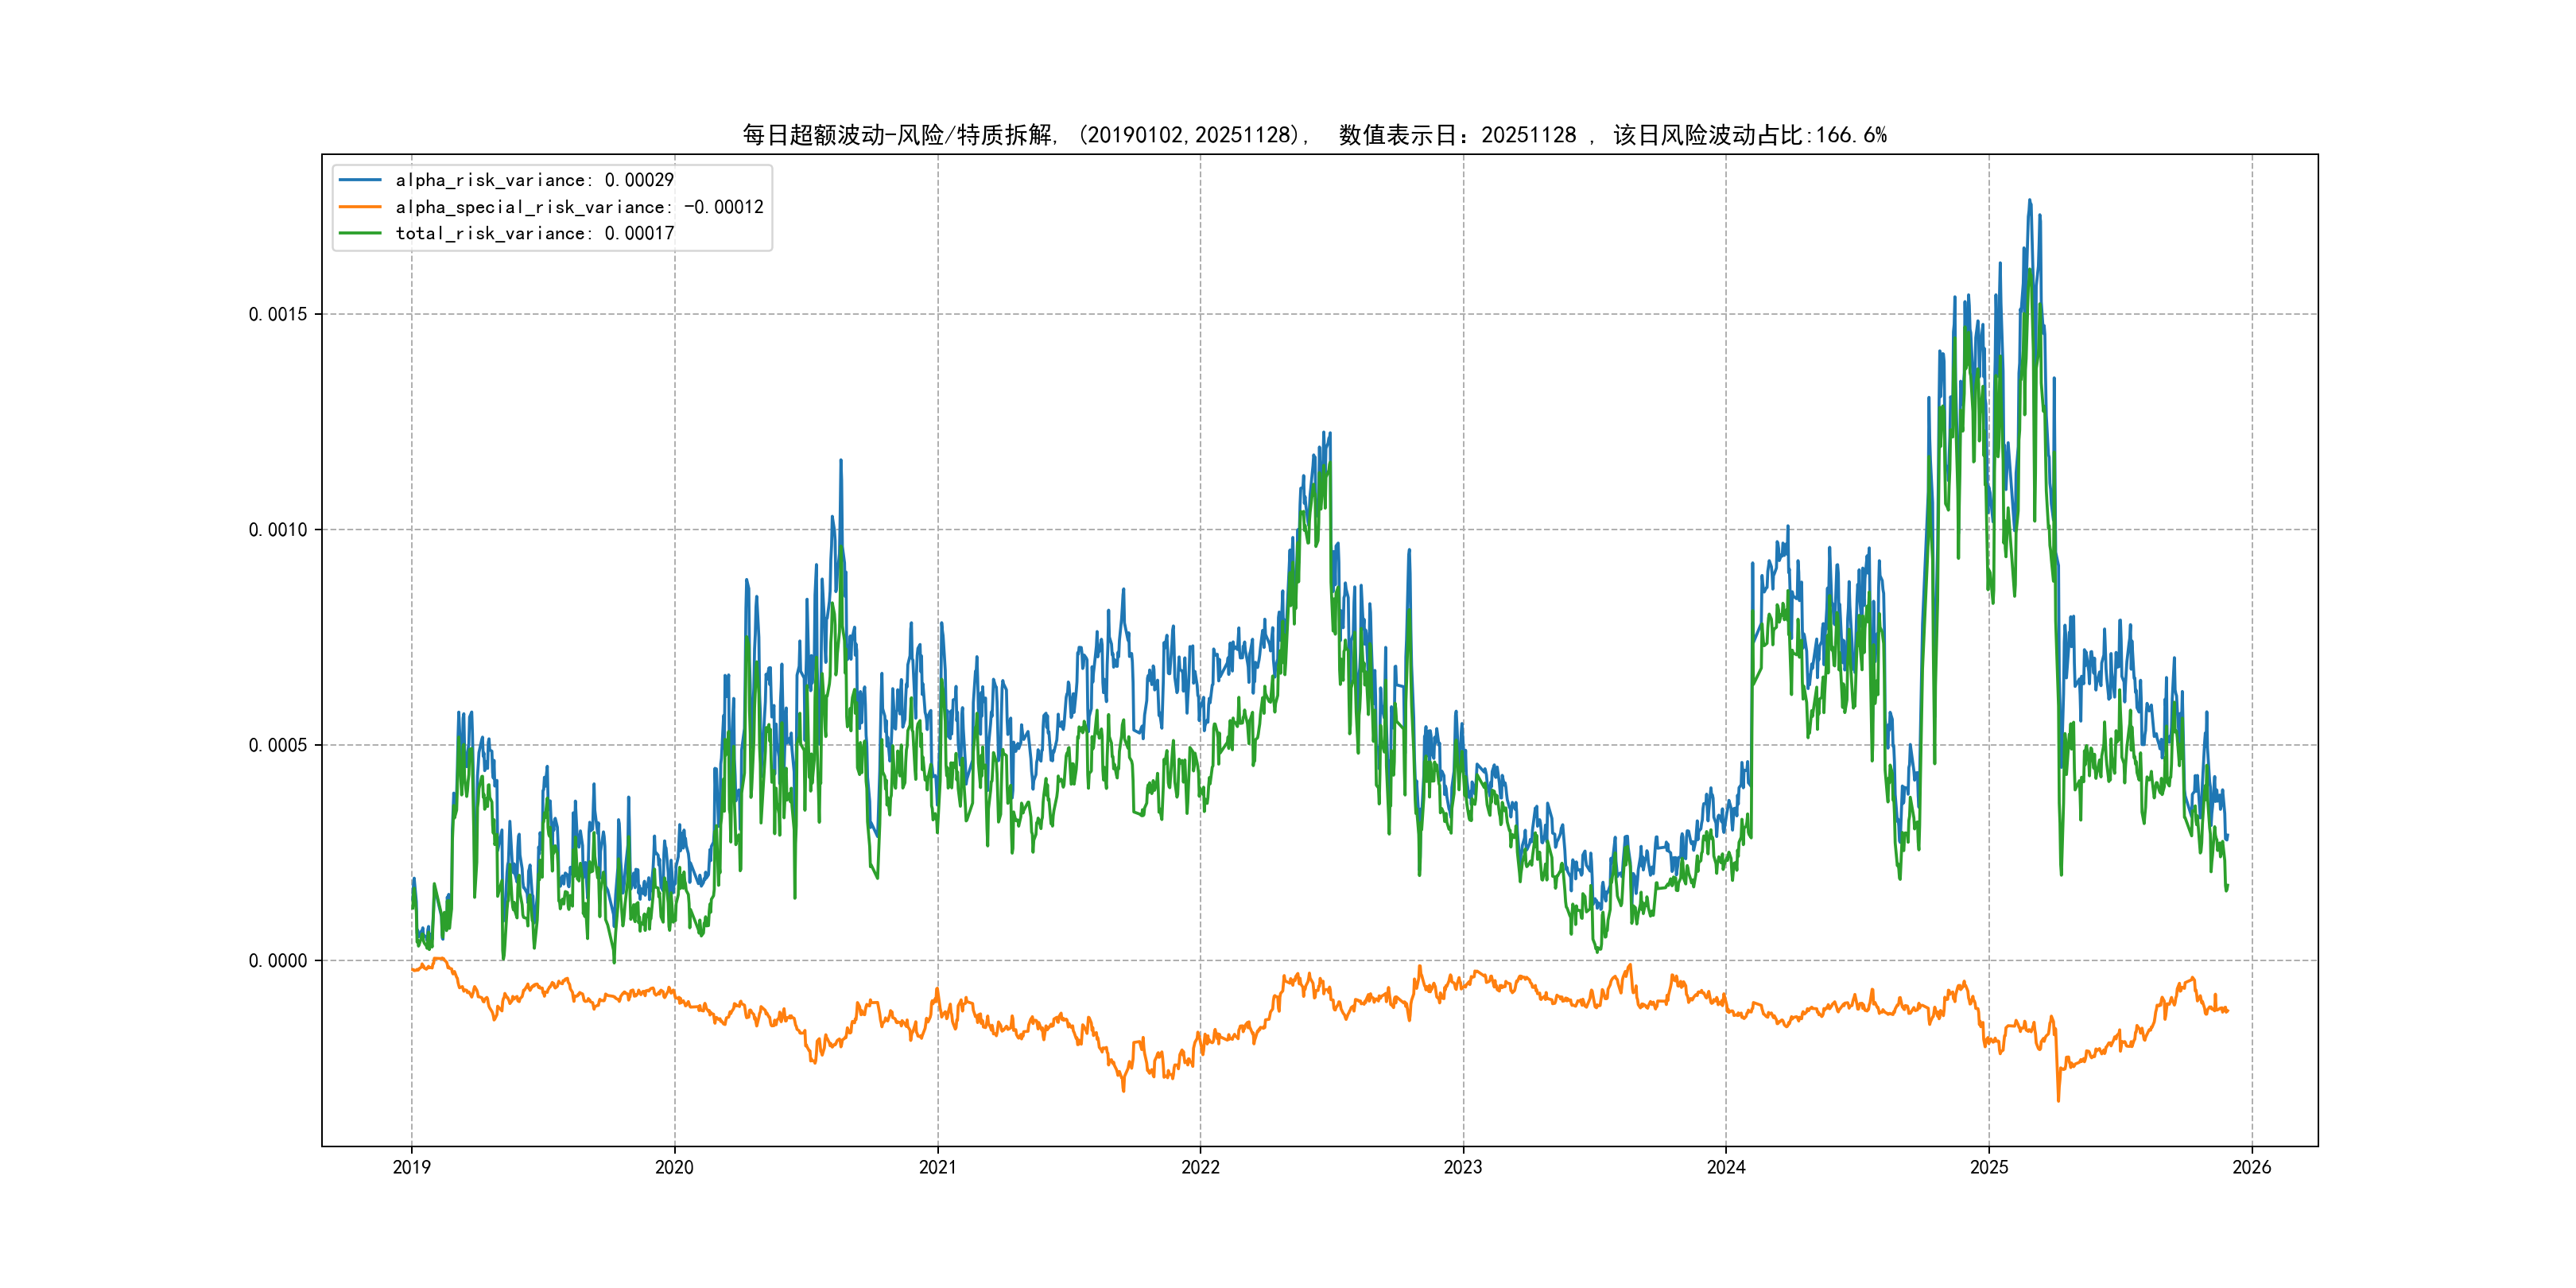Select the alpha_risk_variance: 0.00029 legend label
The height and width of the screenshot is (1288, 2576).
click(x=534, y=180)
